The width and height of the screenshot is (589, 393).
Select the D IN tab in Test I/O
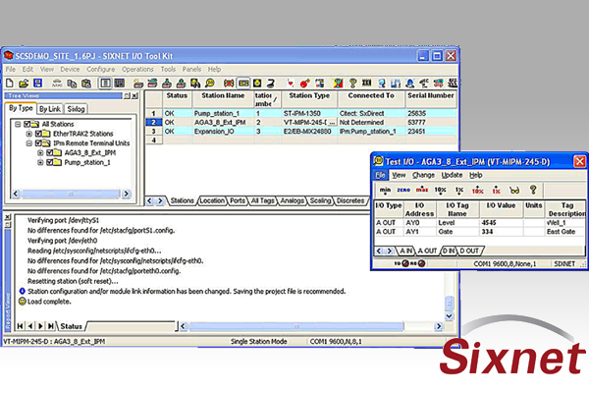click(x=449, y=251)
